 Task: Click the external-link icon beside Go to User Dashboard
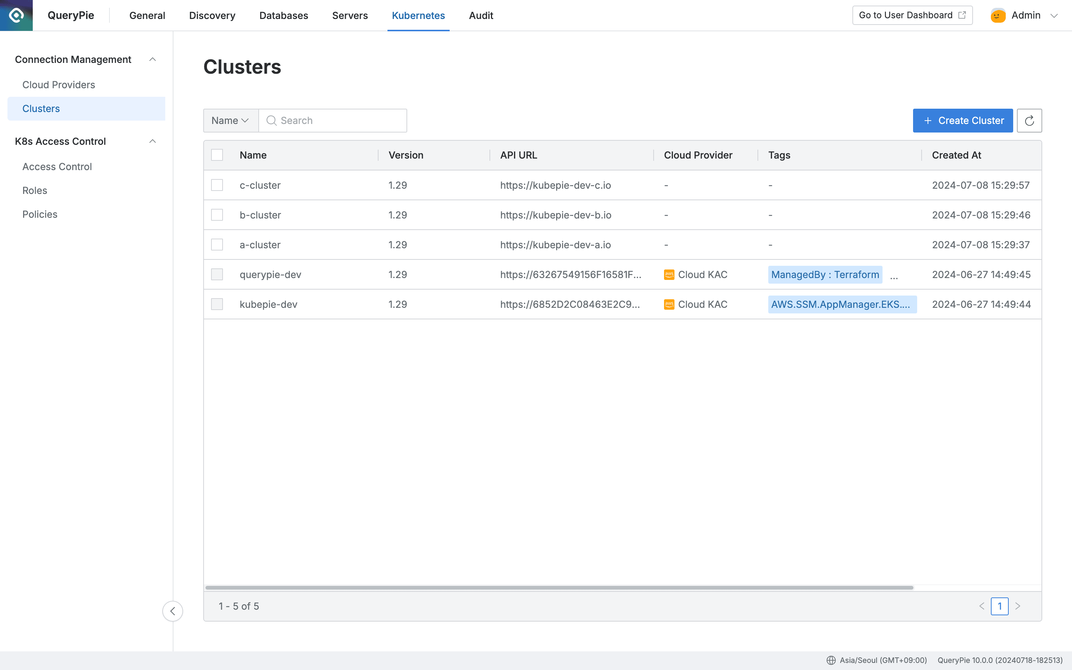coord(962,15)
